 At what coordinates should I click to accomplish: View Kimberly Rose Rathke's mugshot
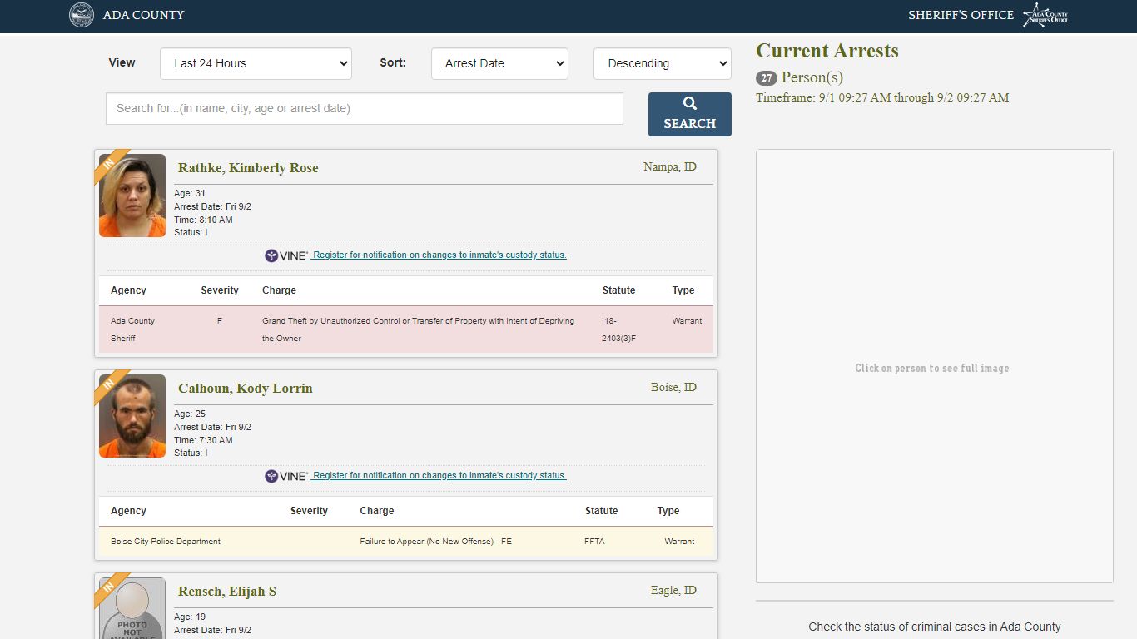132,196
